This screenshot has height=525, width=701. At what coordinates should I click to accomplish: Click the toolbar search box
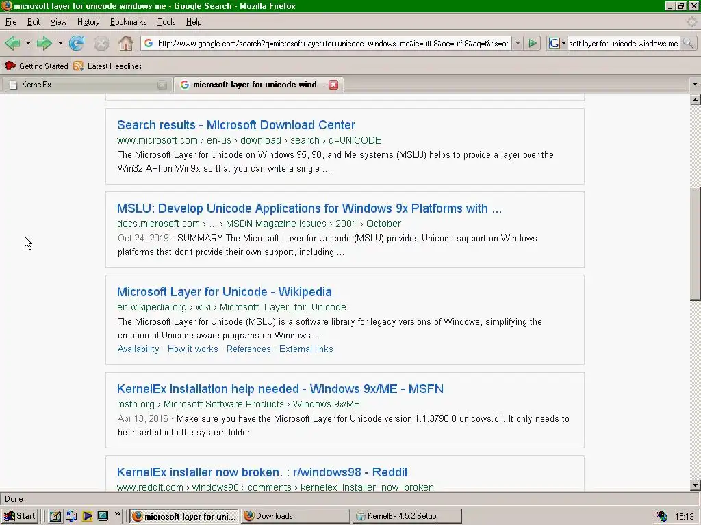click(624, 43)
